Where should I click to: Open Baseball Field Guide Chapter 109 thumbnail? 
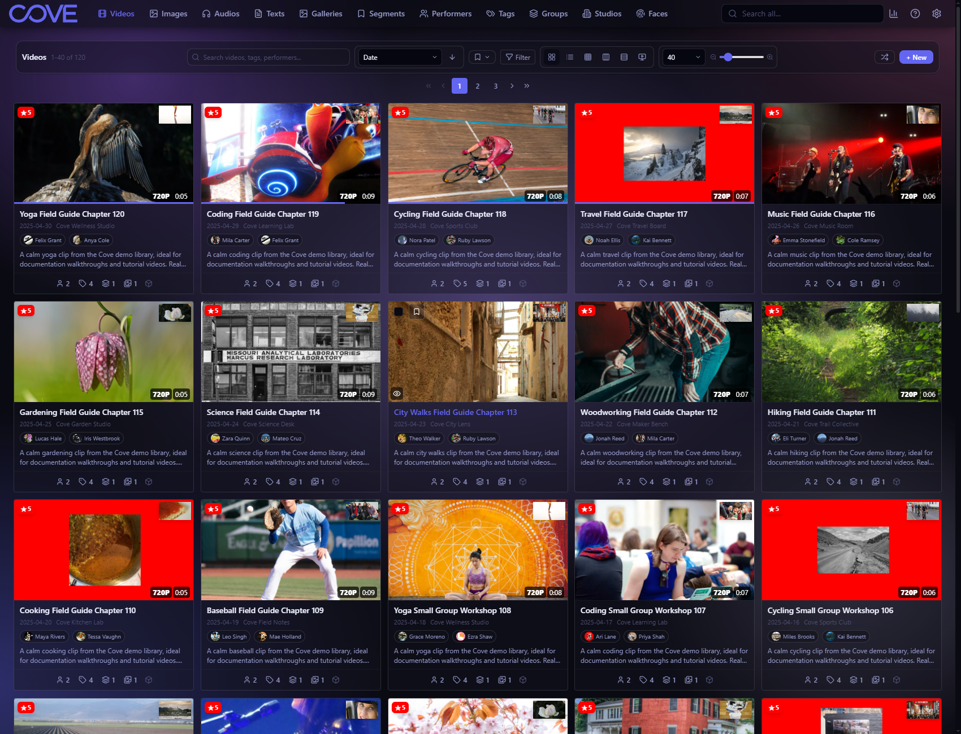tap(291, 549)
